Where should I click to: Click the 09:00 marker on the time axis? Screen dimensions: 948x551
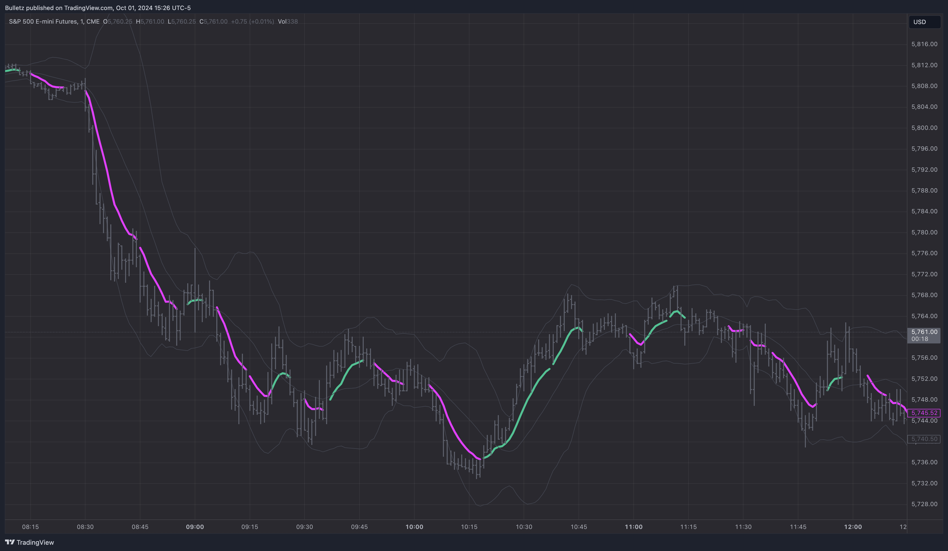195,526
